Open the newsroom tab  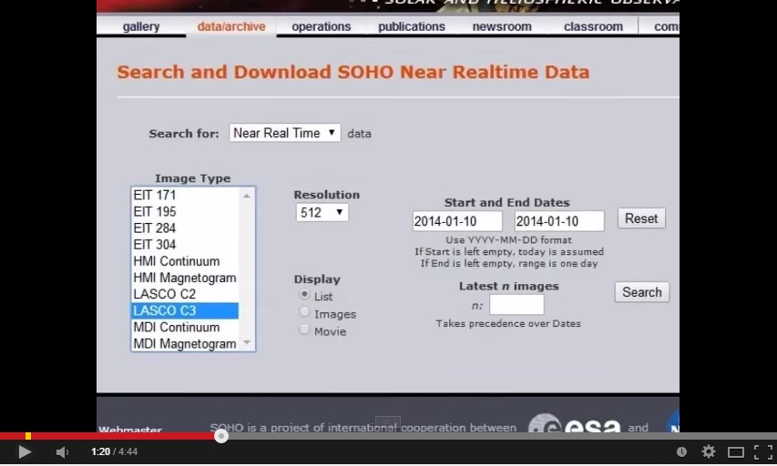(x=502, y=26)
